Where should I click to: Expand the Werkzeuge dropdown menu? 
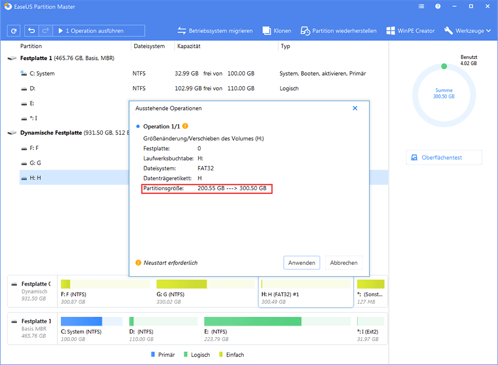468,31
